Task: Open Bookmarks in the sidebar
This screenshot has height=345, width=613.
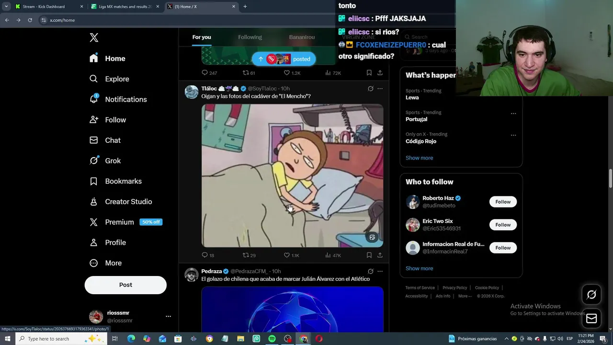Action: tap(116, 181)
